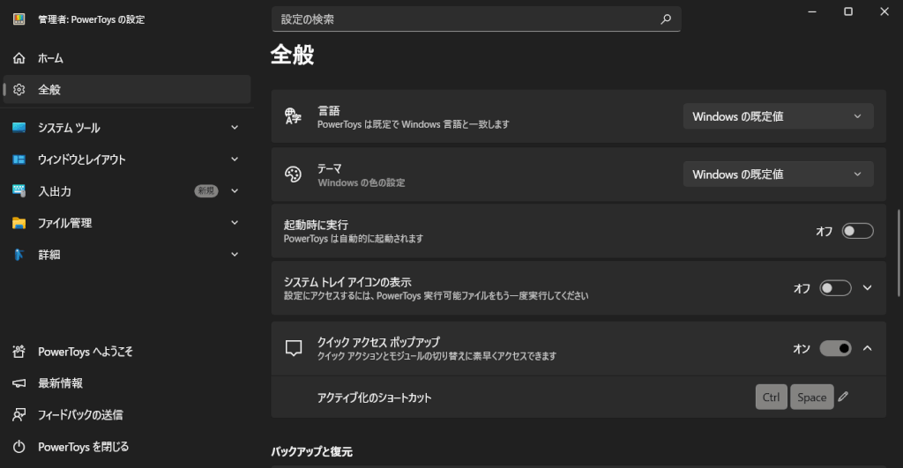Click the フィードバックの送信 feedback icon
This screenshot has height=468, width=903.
tap(19, 414)
